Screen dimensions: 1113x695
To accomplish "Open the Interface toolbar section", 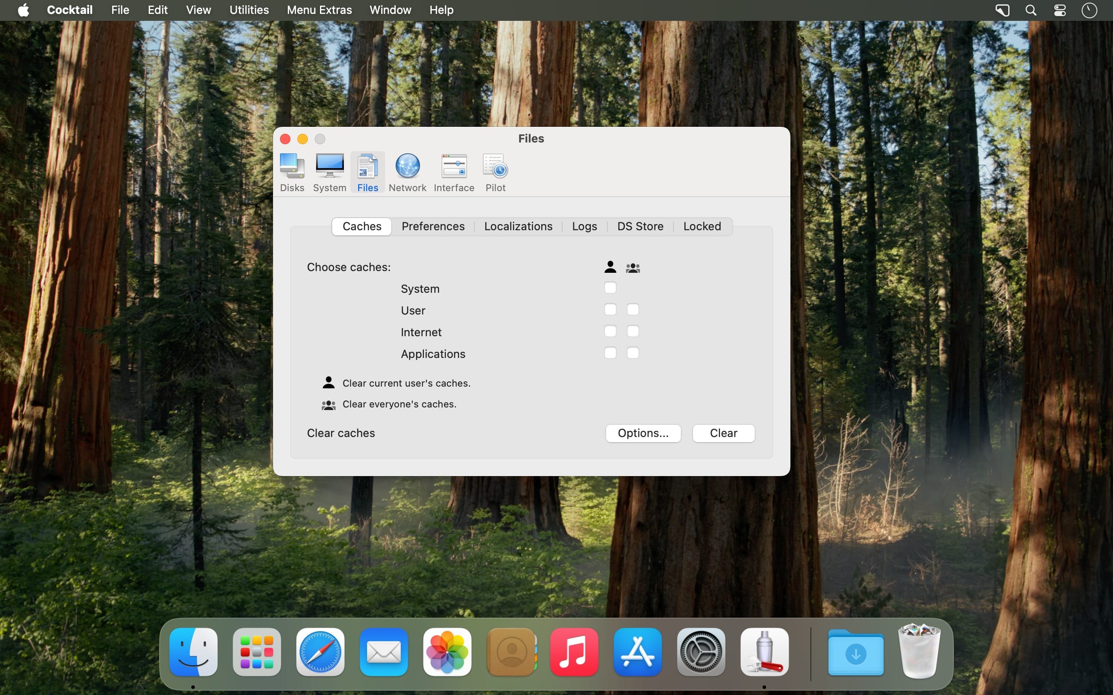I will coord(454,172).
